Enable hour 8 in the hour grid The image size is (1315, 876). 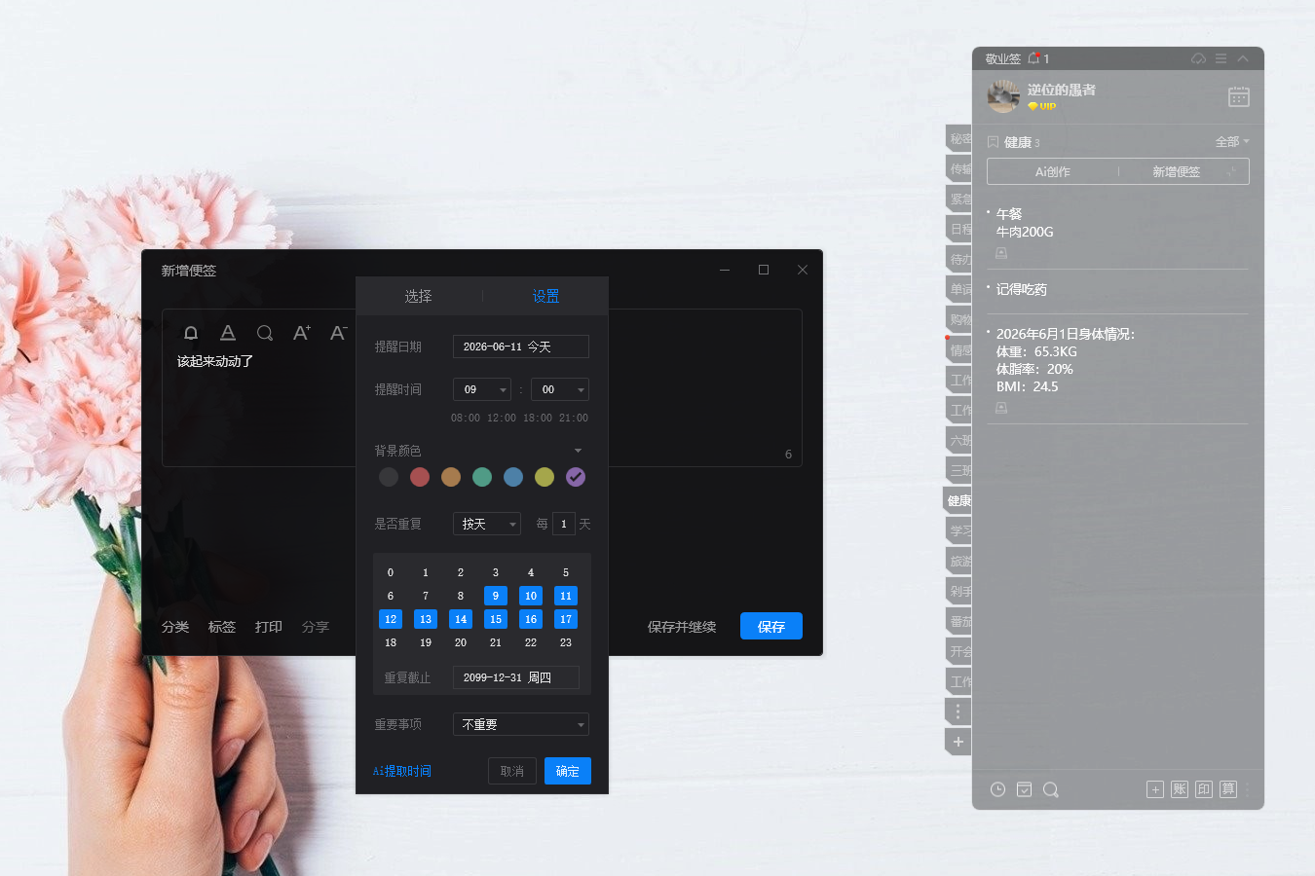(x=461, y=596)
